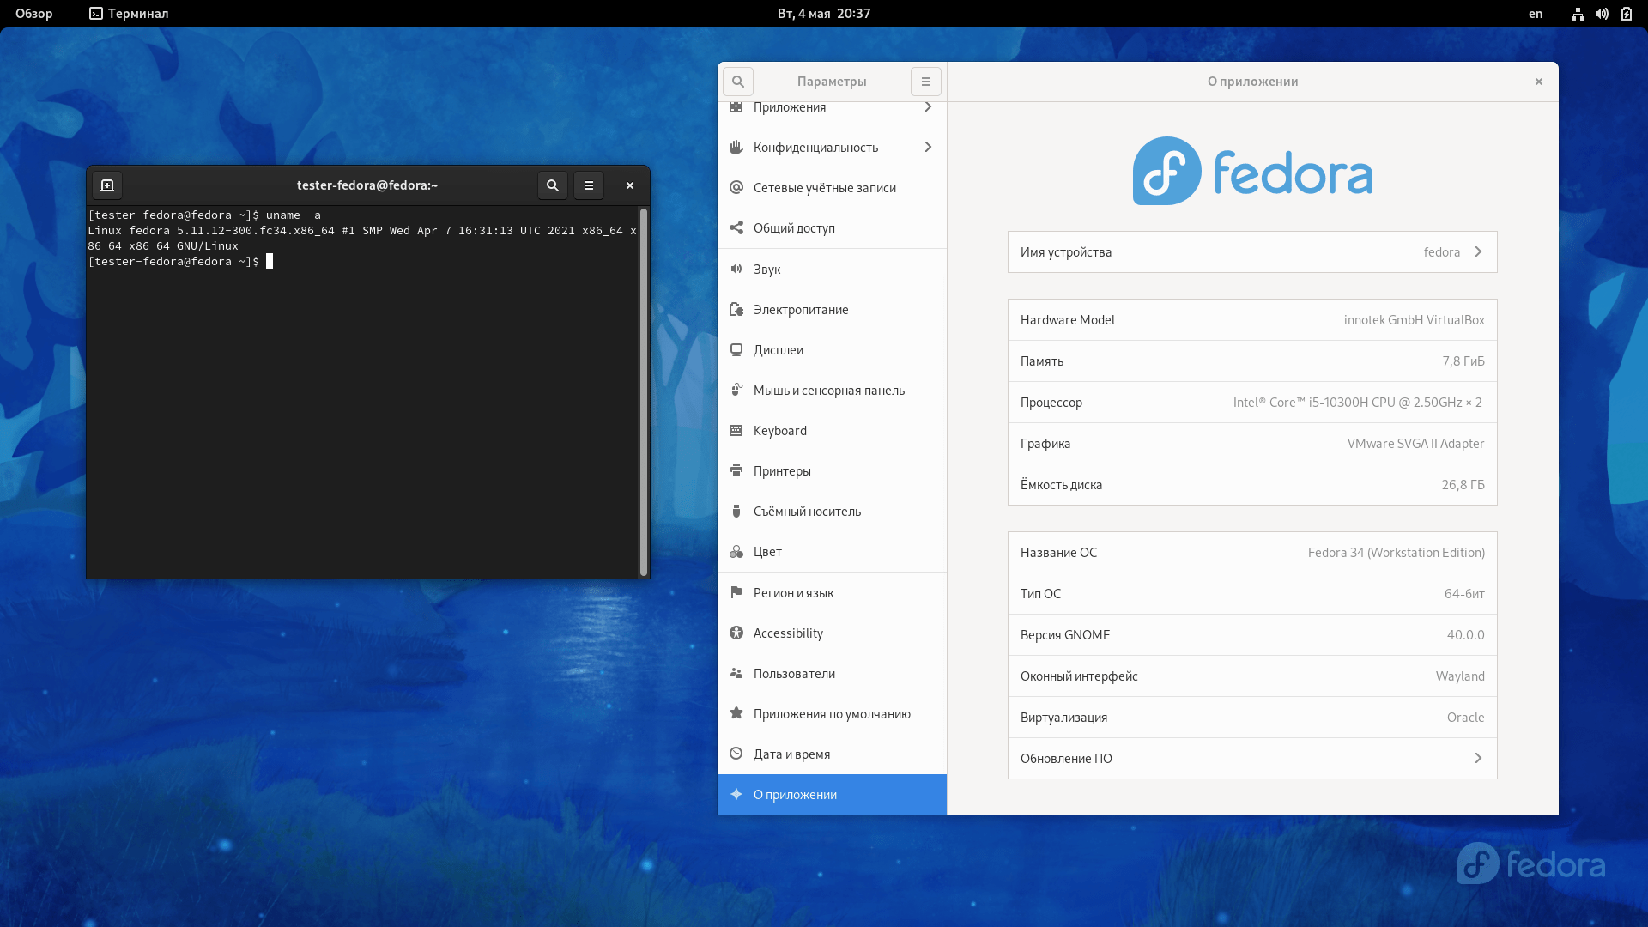1648x927 pixels.
Task: Open the Имя устройства row chevron
Action: click(1478, 252)
